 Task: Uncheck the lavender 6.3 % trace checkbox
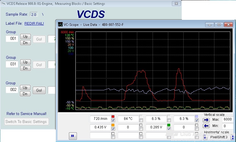pos(197,120)
